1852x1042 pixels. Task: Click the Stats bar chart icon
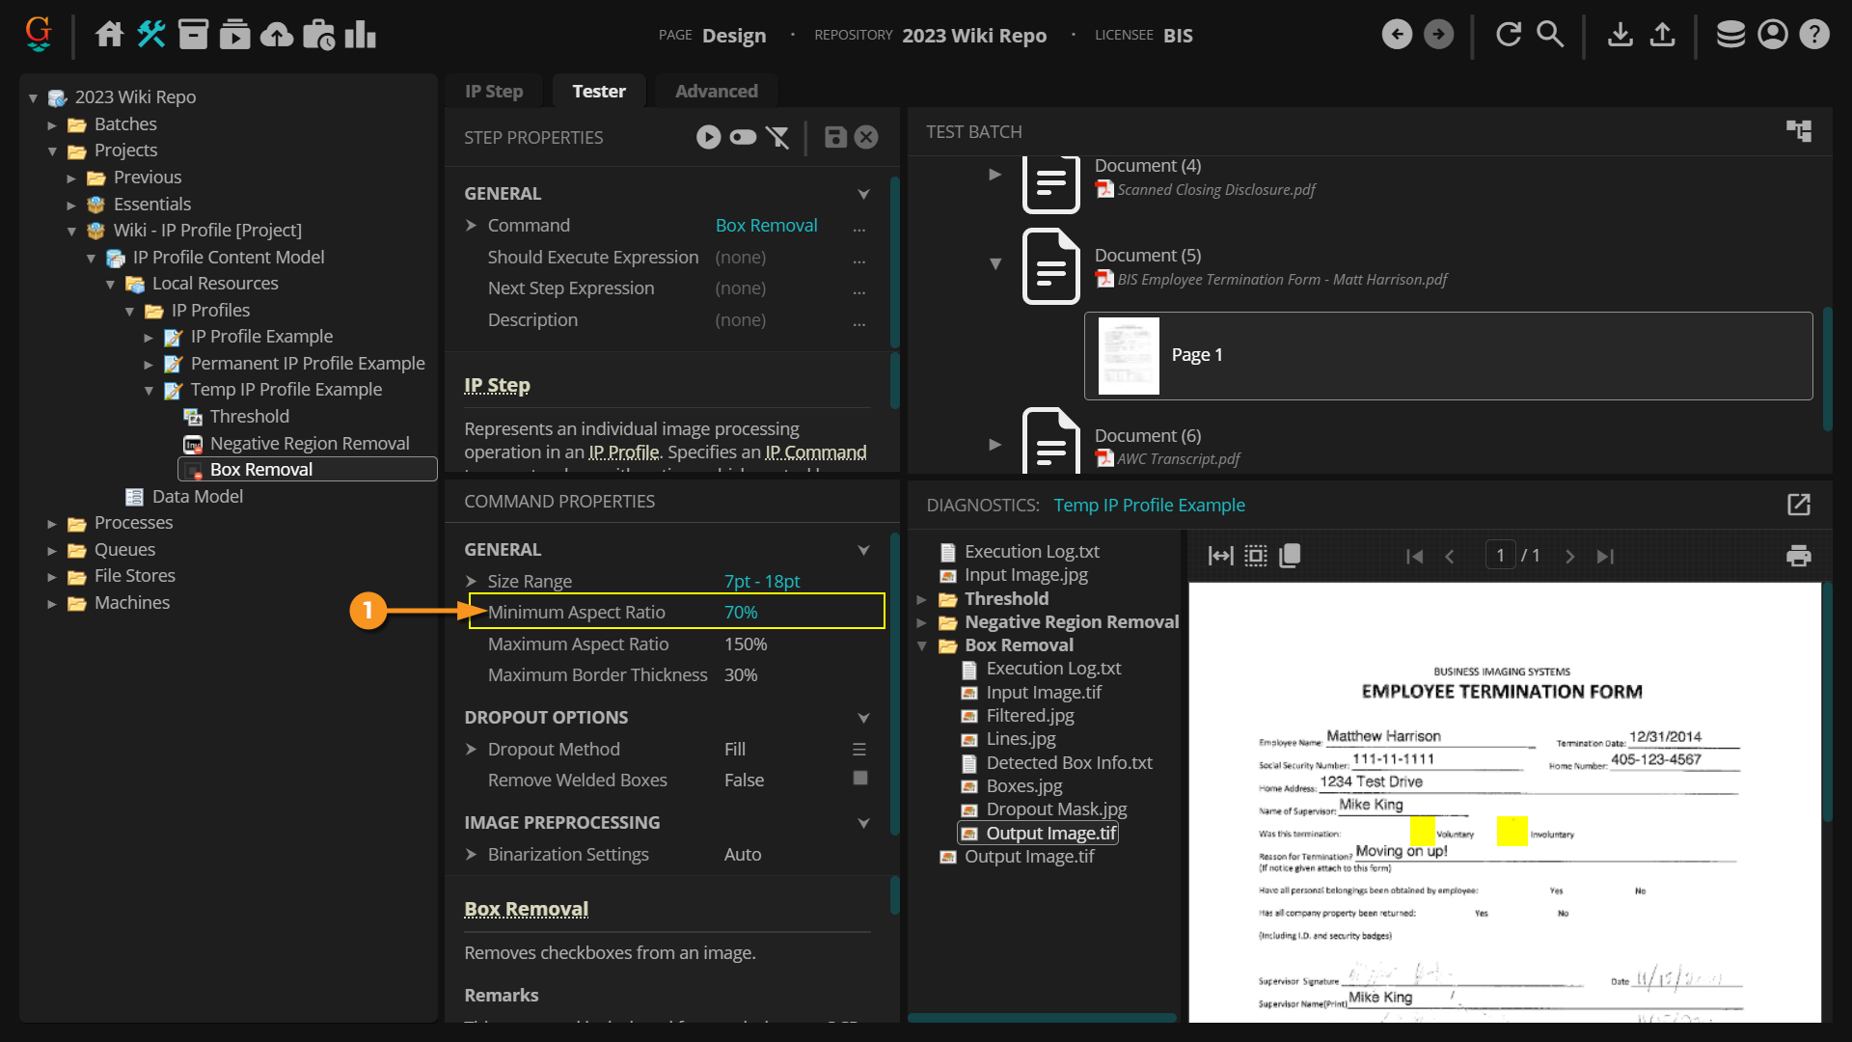coord(360,35)
